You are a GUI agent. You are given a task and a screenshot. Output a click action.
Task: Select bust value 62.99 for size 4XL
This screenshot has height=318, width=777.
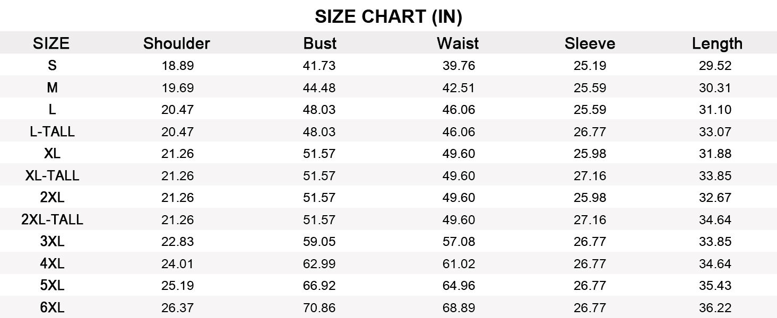click(x=319, y=263)
